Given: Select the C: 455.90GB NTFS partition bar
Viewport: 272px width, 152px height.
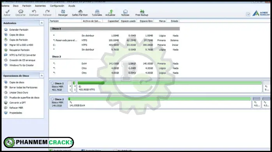Looking at the screenshot, I should click(170, 86).
